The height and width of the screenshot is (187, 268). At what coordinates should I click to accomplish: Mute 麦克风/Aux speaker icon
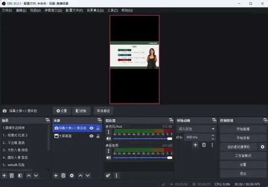point(109,139)
